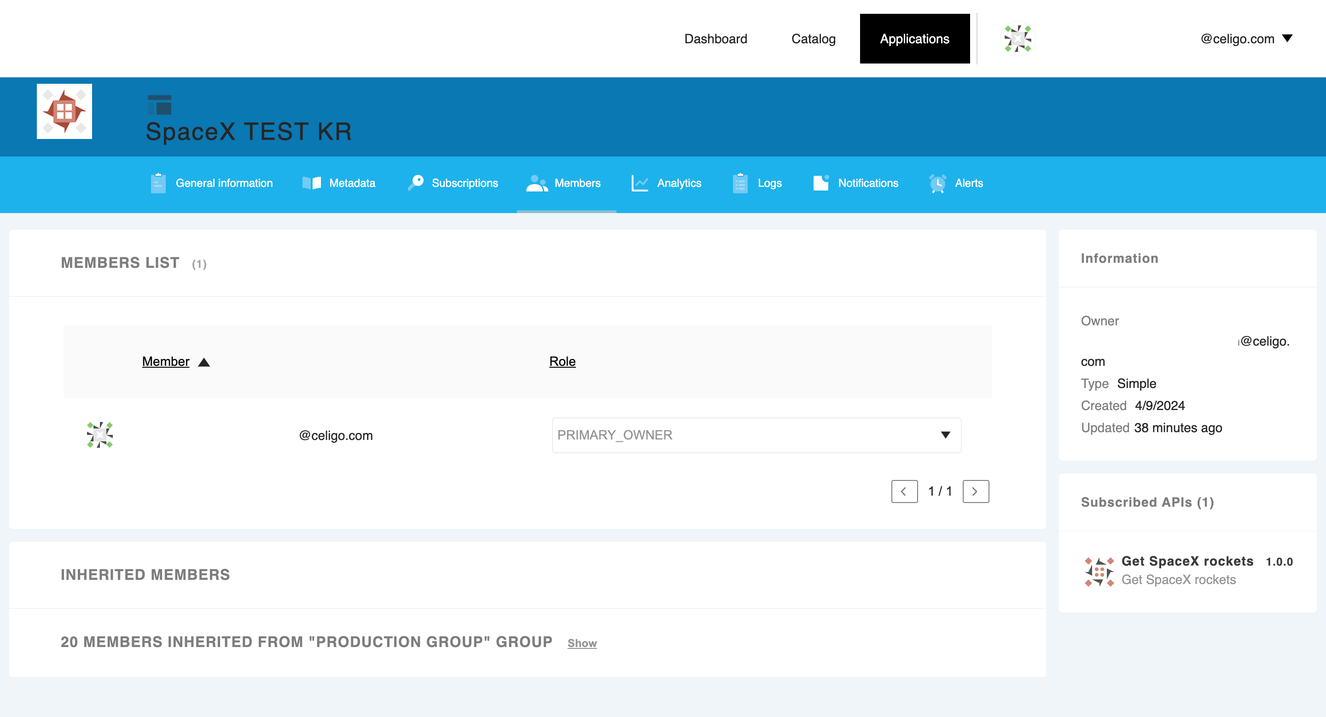1326x717 pixels.
Task: Click the Get SpaceX rockets API icon
Action: pos(1099,572)
